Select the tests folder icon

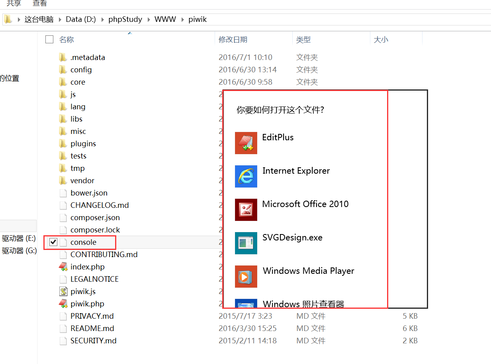point(63,156)
